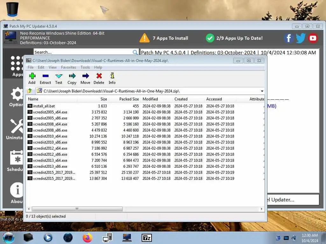Select vcredist2012_x64.exe file
326x244 pixels.
[x=47, y=148]
